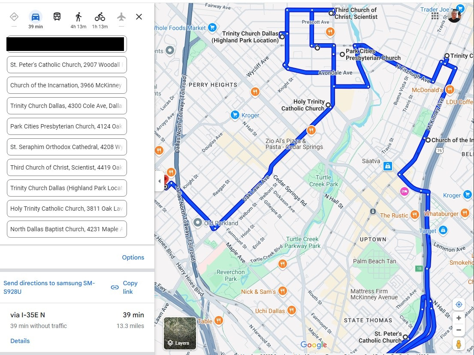Viewport: 474px width, 355px height.
Task: Zoom out on the map
Action: pyautogui.click(x=459, y=330)
